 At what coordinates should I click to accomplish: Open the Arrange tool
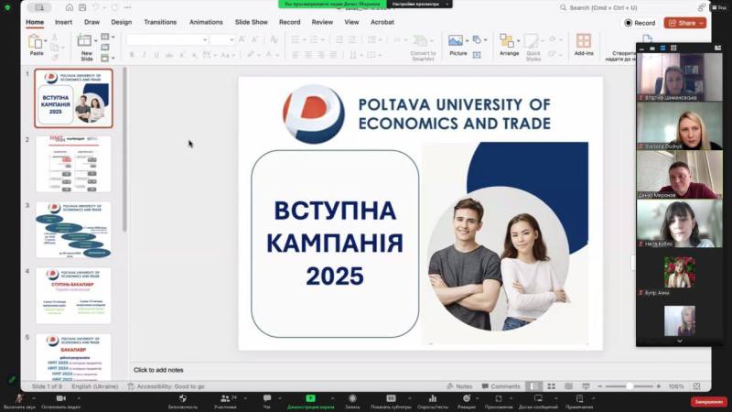click(509, 42)
